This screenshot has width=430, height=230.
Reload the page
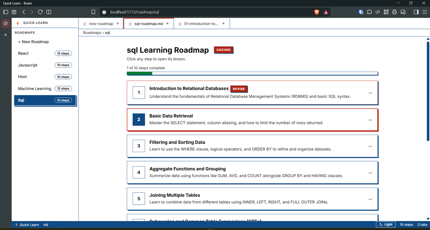(40, 12)
